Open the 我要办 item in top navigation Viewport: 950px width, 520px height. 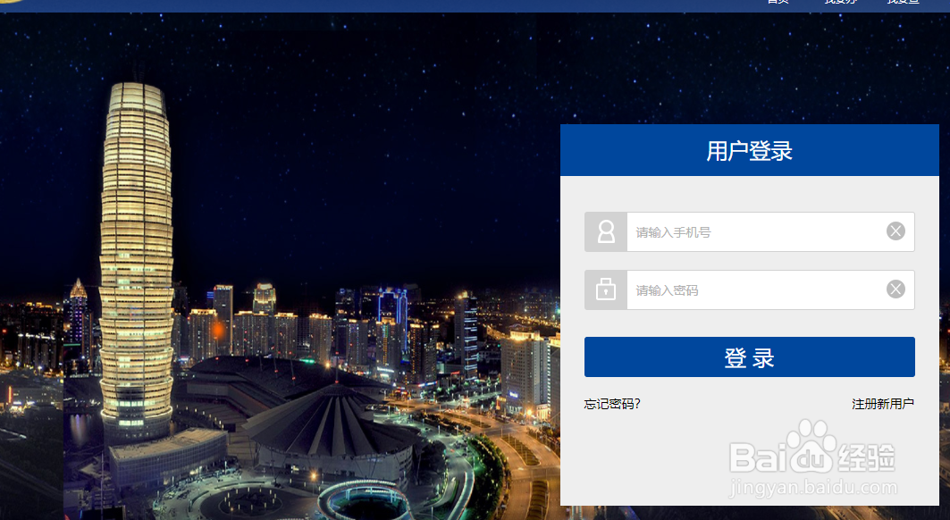click(841, 2)
